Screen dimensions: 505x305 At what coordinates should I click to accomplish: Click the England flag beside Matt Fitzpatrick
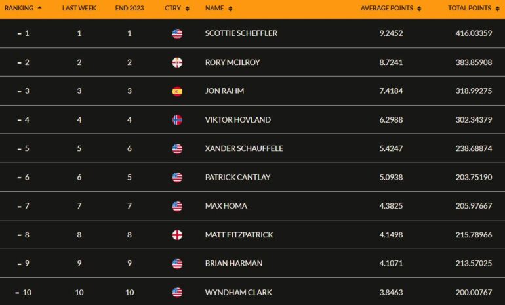[177, 235]
